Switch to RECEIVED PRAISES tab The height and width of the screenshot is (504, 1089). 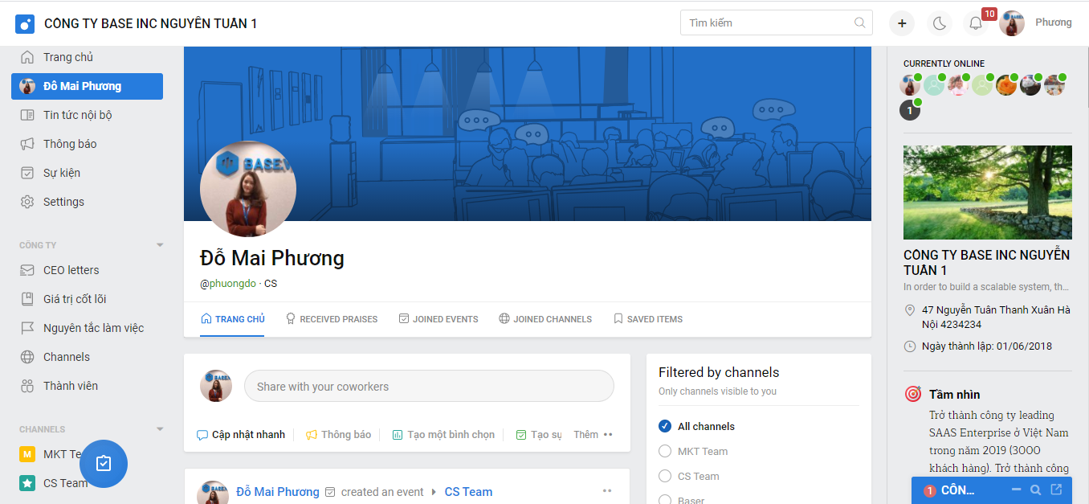(x=332, y=319)
